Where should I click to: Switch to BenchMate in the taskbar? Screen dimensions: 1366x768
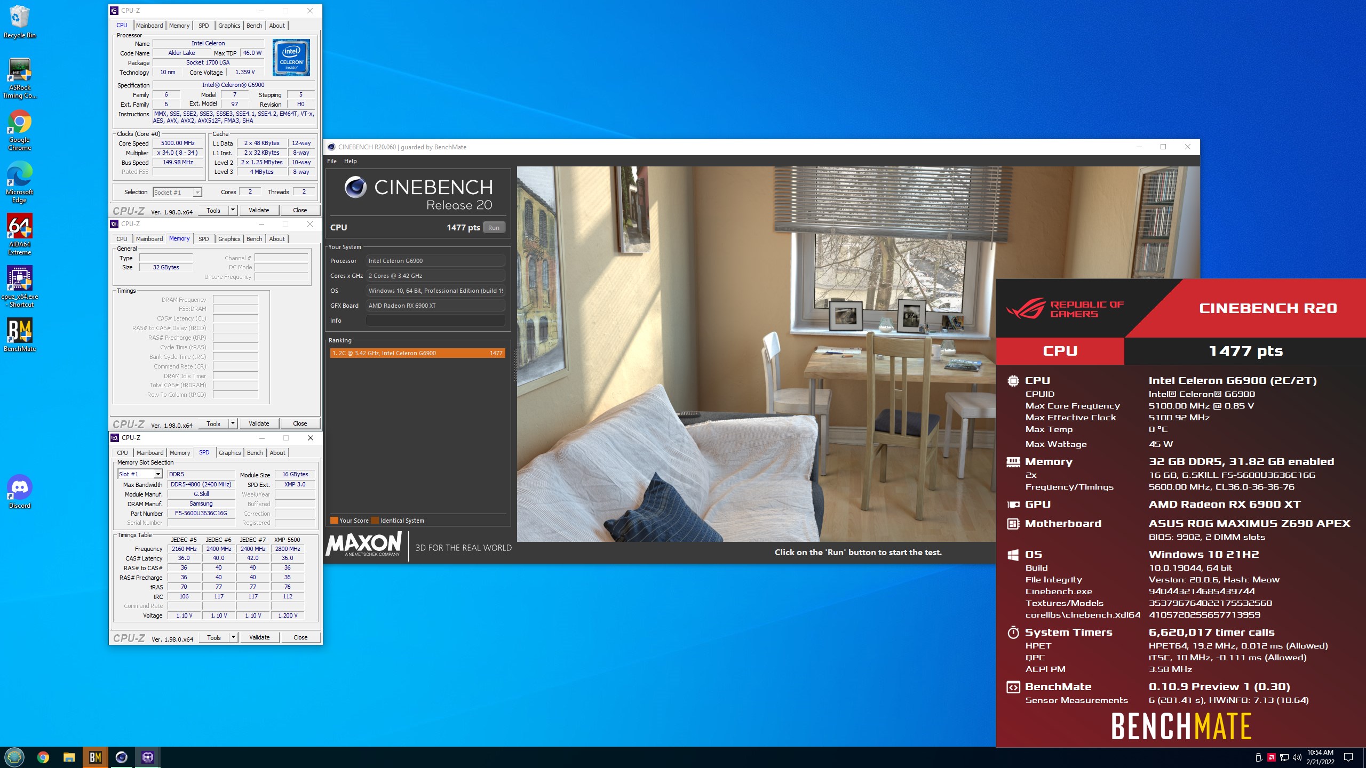(x=95, y=757)
